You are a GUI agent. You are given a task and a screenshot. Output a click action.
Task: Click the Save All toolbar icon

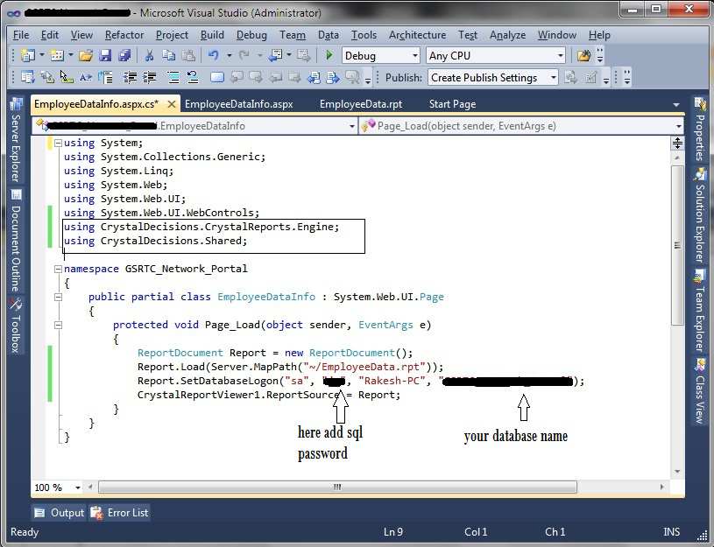click(x=123, y=56)
